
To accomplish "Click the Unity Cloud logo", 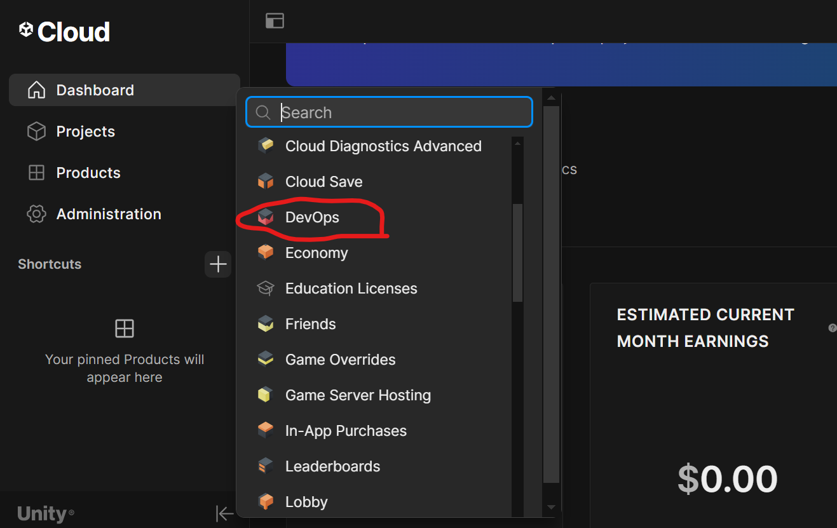I will coord(64,31).
